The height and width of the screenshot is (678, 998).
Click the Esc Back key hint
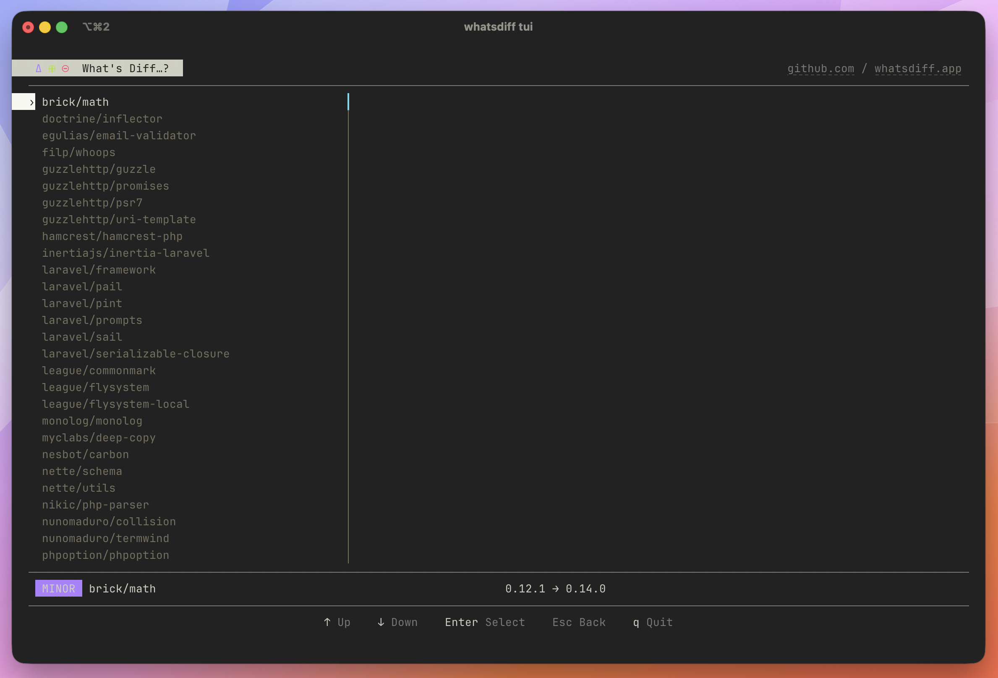(x=578, y=622)
